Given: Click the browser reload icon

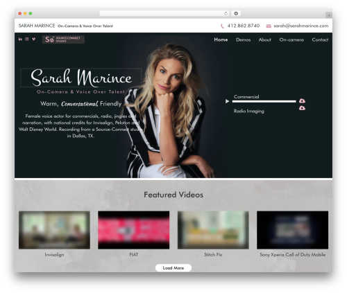Looking at the screenshot, I should click(x=226, y=14).
